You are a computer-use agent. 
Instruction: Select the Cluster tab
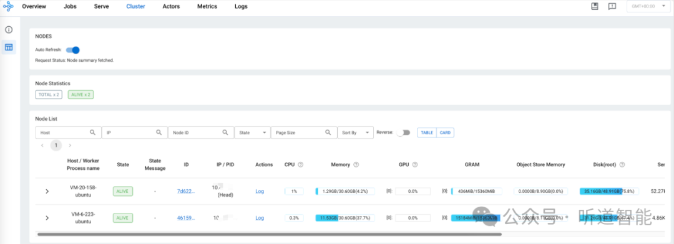pyautogui.click(x=135, y=6)
